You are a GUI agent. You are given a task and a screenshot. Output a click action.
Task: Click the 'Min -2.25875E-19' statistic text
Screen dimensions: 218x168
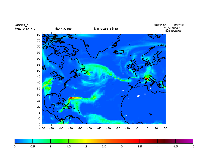tap(106, 29)
